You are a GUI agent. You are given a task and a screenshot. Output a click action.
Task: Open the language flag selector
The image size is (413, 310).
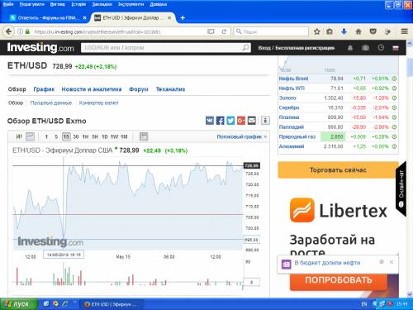tap(396, 48)
